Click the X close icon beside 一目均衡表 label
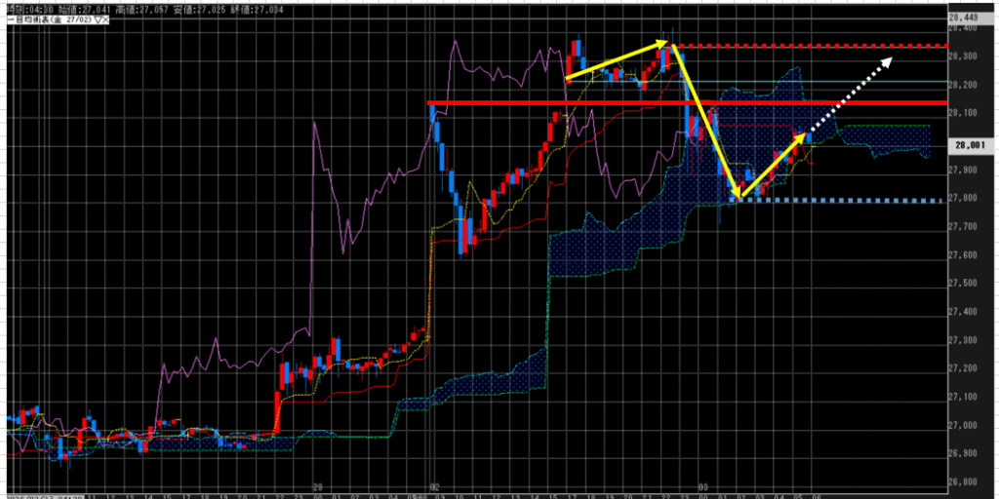This screenshot has height=499, width=999. [105, 19]
